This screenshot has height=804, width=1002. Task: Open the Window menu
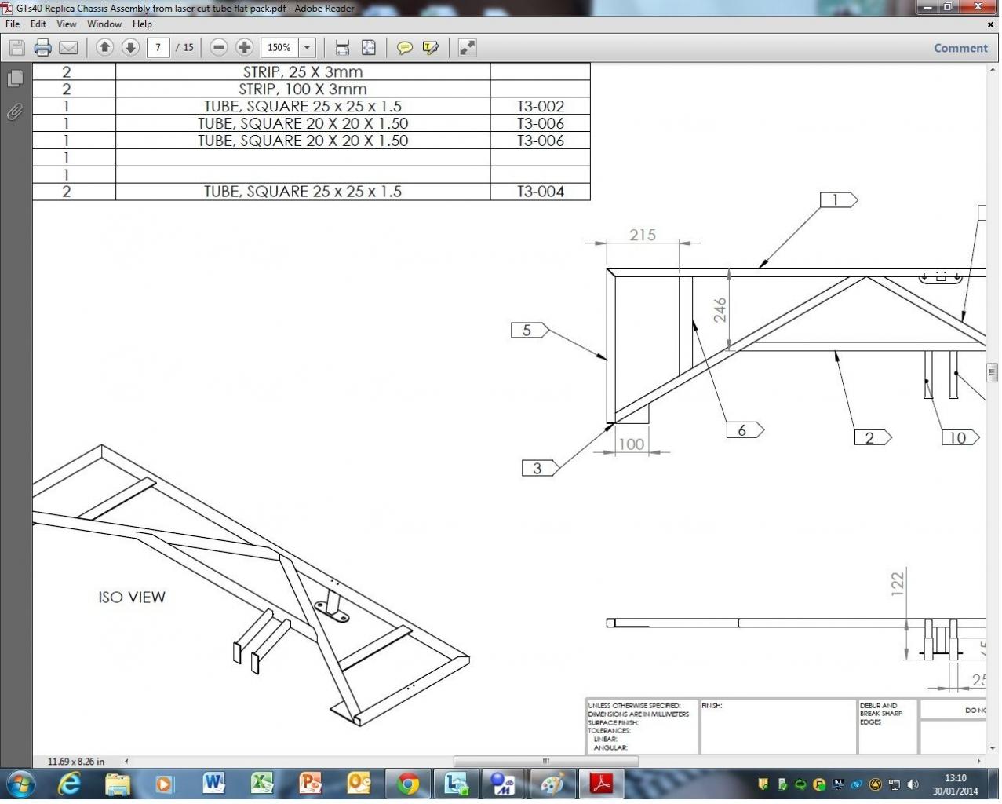(x=104, y=24)
